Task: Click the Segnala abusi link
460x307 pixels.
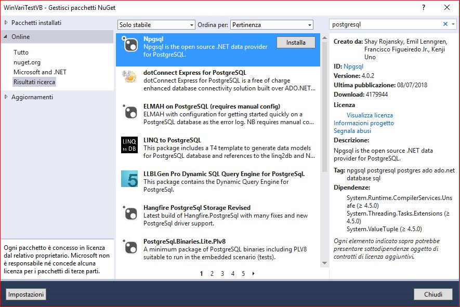Action: coord(352,131)
